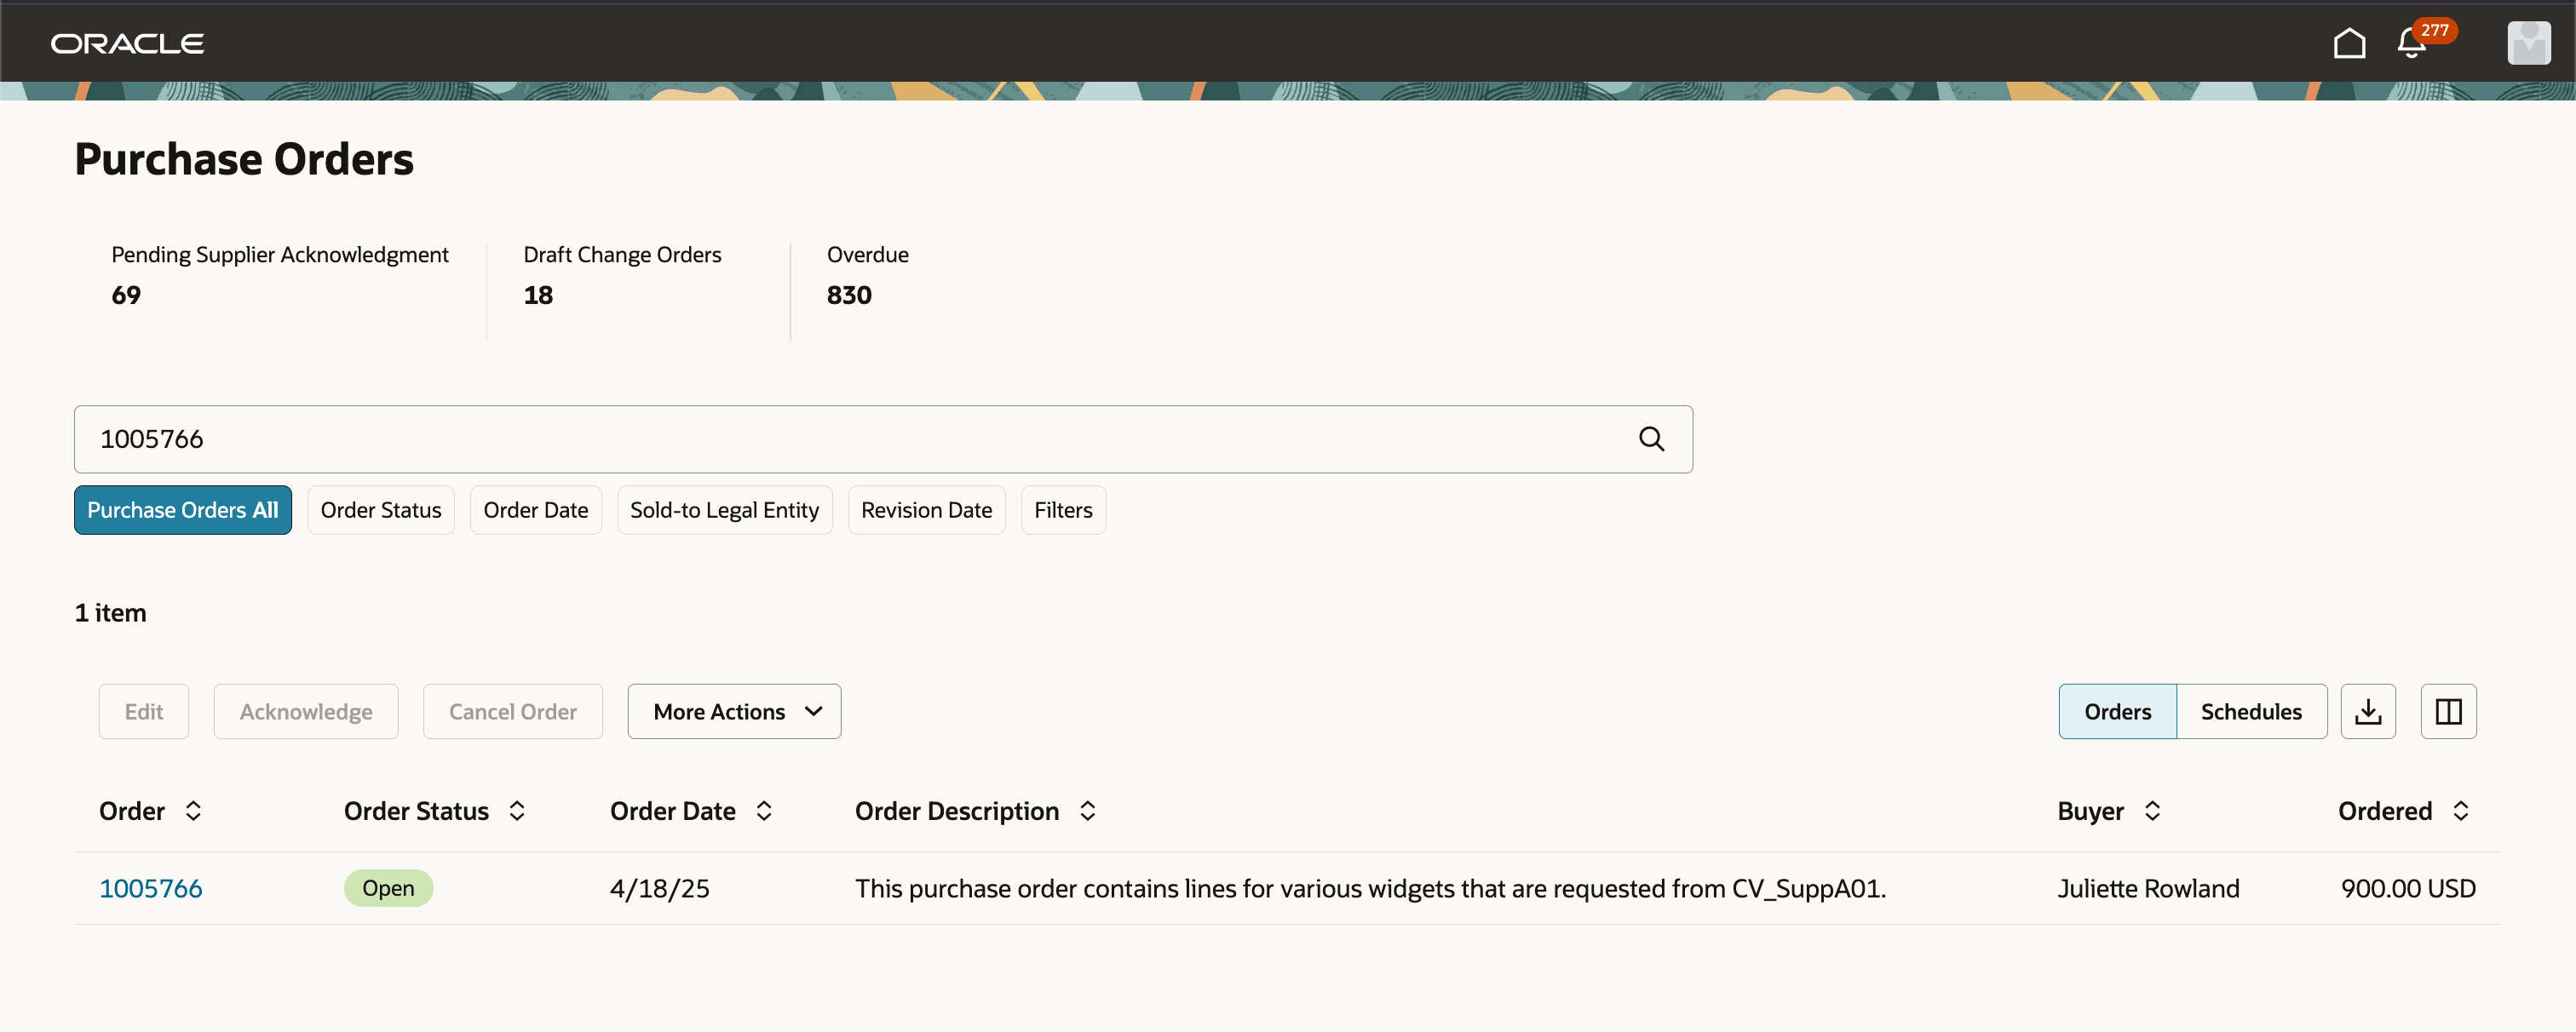
Task: Open the More Actions dropdown
Action: point(734,711)
